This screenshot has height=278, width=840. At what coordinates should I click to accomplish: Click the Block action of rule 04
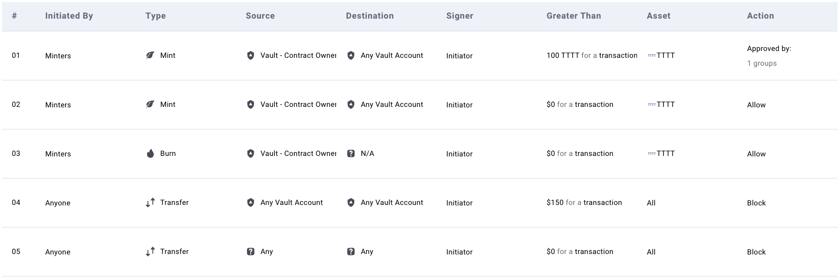pos(756,203)
